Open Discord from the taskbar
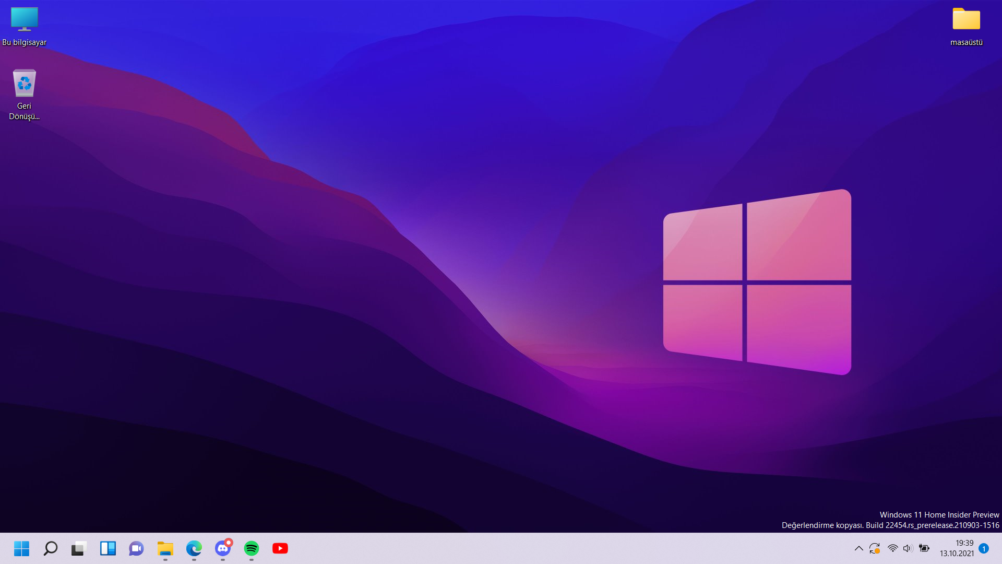Image resolution: width=1002 pixels, height=564 pixels. click(x=223, y=548)
